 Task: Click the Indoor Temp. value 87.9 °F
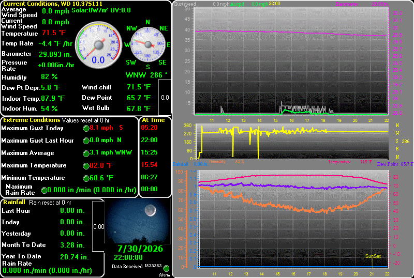[x=53, y=98]
